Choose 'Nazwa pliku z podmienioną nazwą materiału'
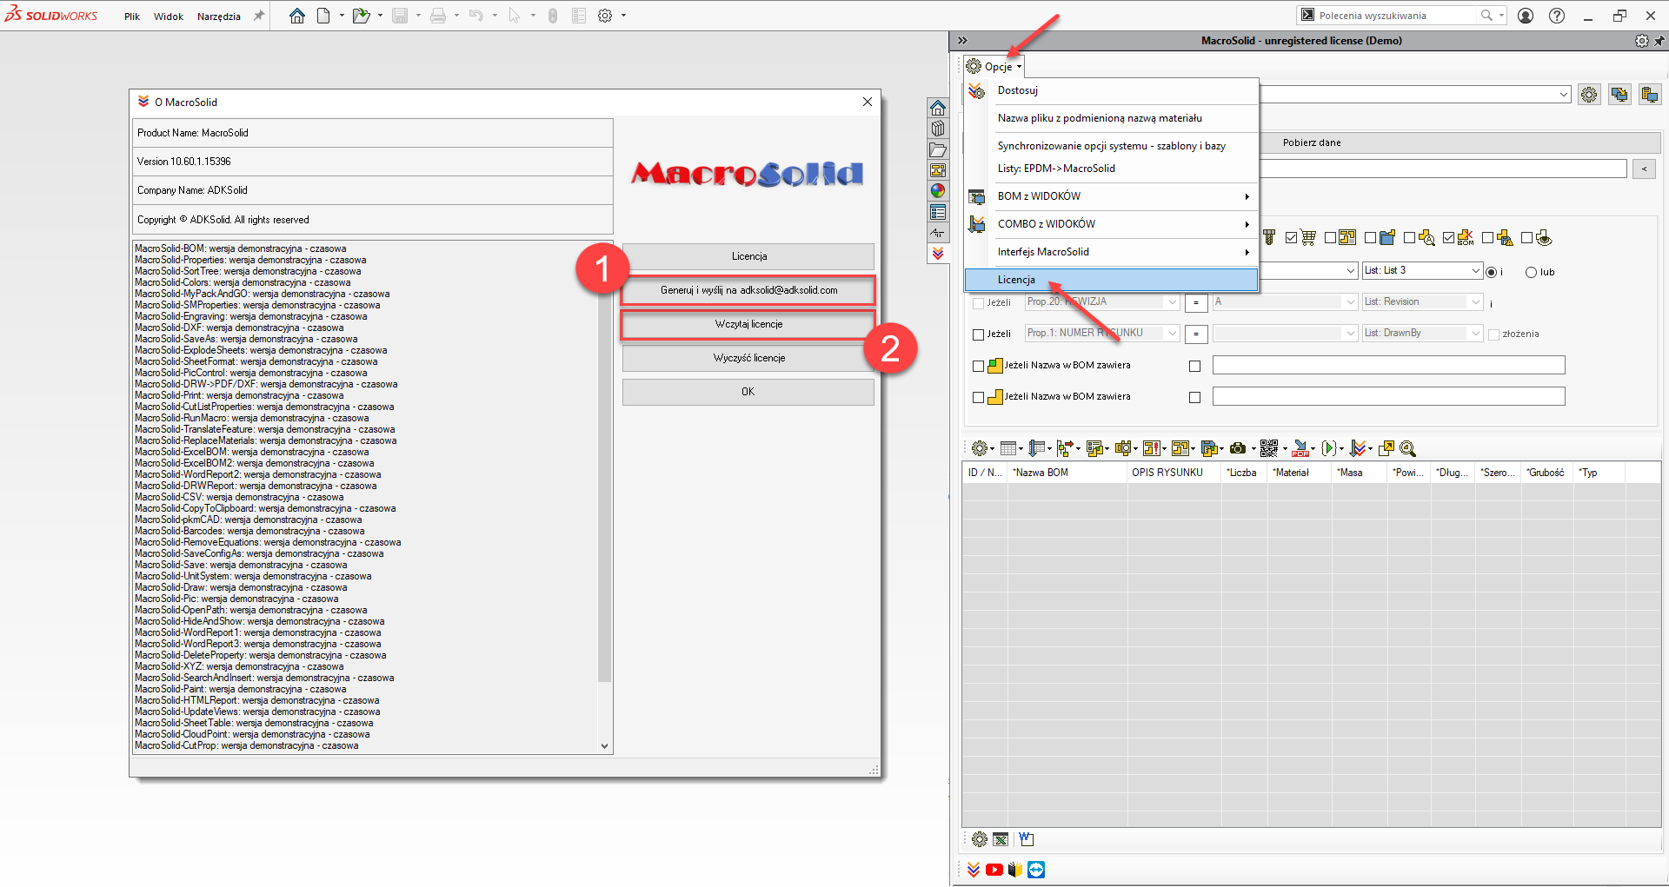Screen dimensions: 1669x887 point(1111,118)
